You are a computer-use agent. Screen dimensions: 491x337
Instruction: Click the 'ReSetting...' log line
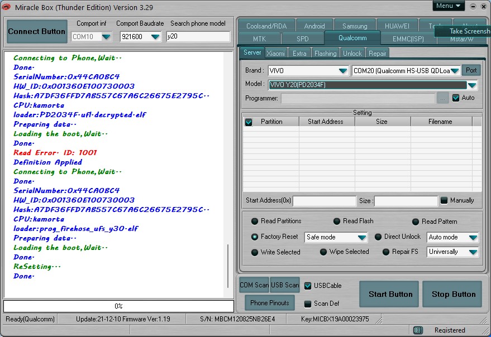tap(37, 267)
